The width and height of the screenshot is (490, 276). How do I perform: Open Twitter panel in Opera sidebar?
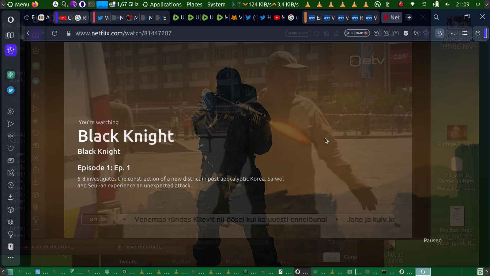coord(11,90)
